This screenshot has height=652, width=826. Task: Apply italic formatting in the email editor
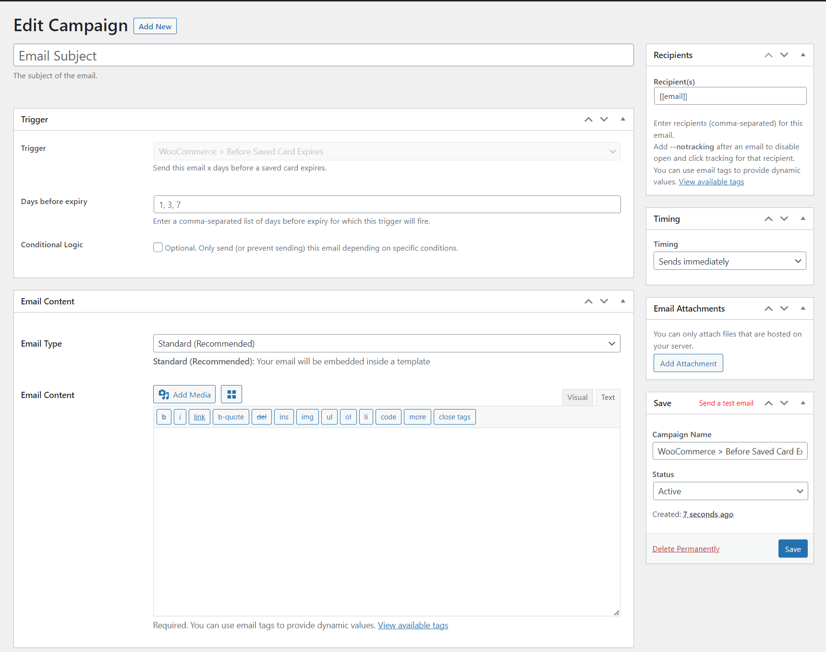coord(180,417)
